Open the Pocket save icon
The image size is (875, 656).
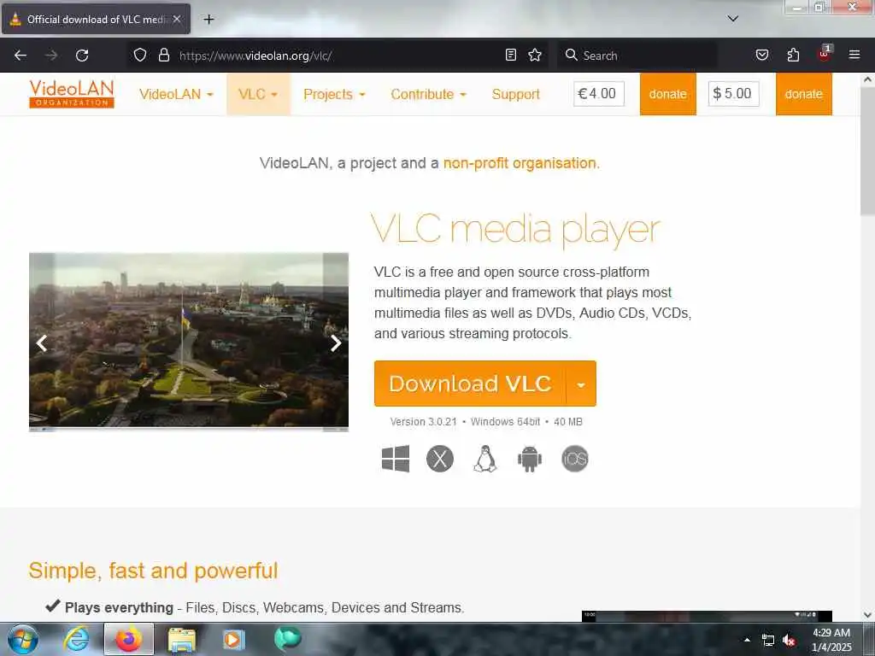pyautogui.click(x=762, y=55)
